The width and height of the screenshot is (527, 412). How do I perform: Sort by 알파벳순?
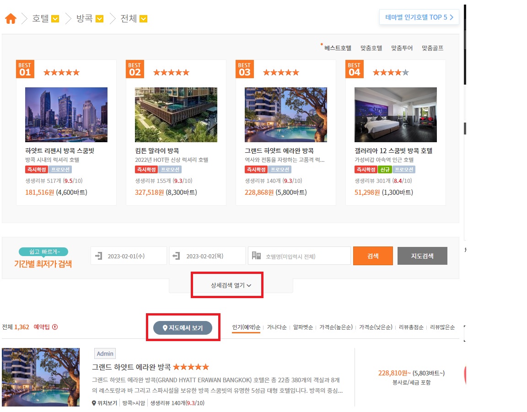303,327
